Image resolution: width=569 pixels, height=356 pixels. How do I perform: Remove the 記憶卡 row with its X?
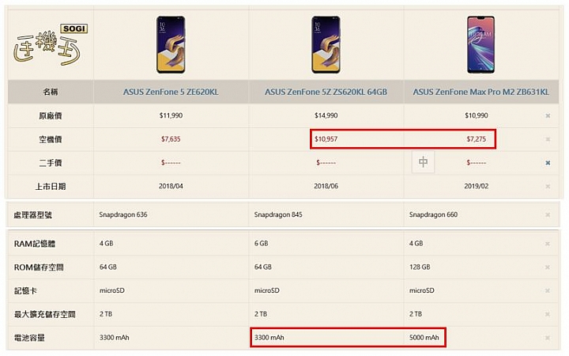pyautogui.click(x=548, y=290)
